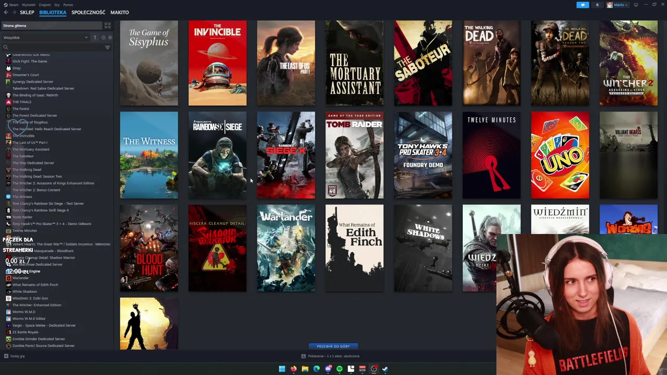Open Discord from the taskbar
The image size is (667, 375).
328,369
